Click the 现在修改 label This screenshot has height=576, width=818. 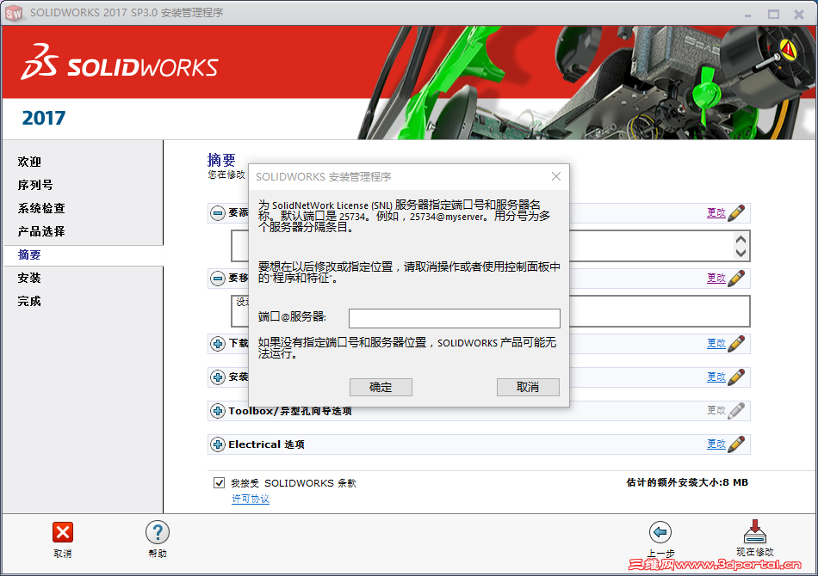(x=755, y=552)
